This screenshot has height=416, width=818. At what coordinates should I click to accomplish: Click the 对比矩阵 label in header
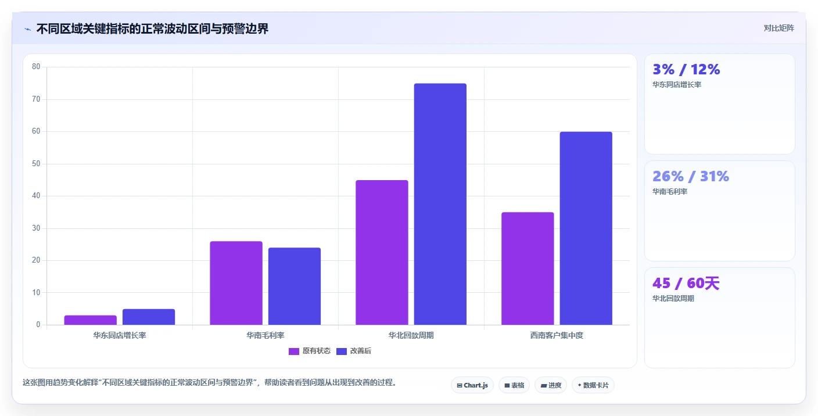pyautogui.click(x=778, y=28)
